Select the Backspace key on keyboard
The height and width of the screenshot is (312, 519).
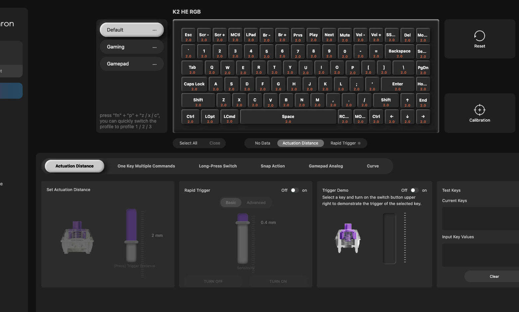click(399, 52)
